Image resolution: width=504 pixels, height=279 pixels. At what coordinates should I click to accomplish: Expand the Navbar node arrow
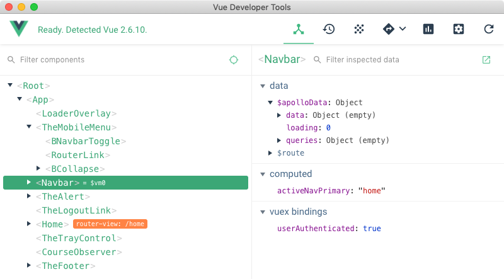(x=29, y=182)
